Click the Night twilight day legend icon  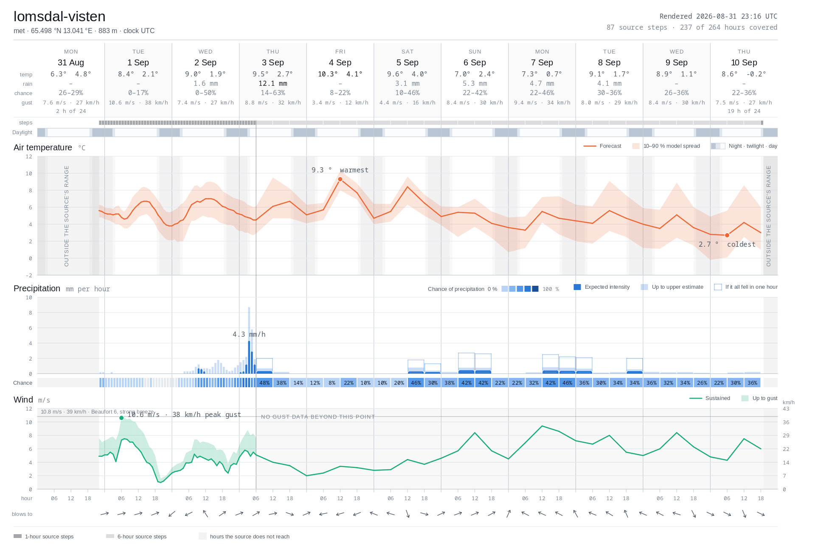coord(718,146)
